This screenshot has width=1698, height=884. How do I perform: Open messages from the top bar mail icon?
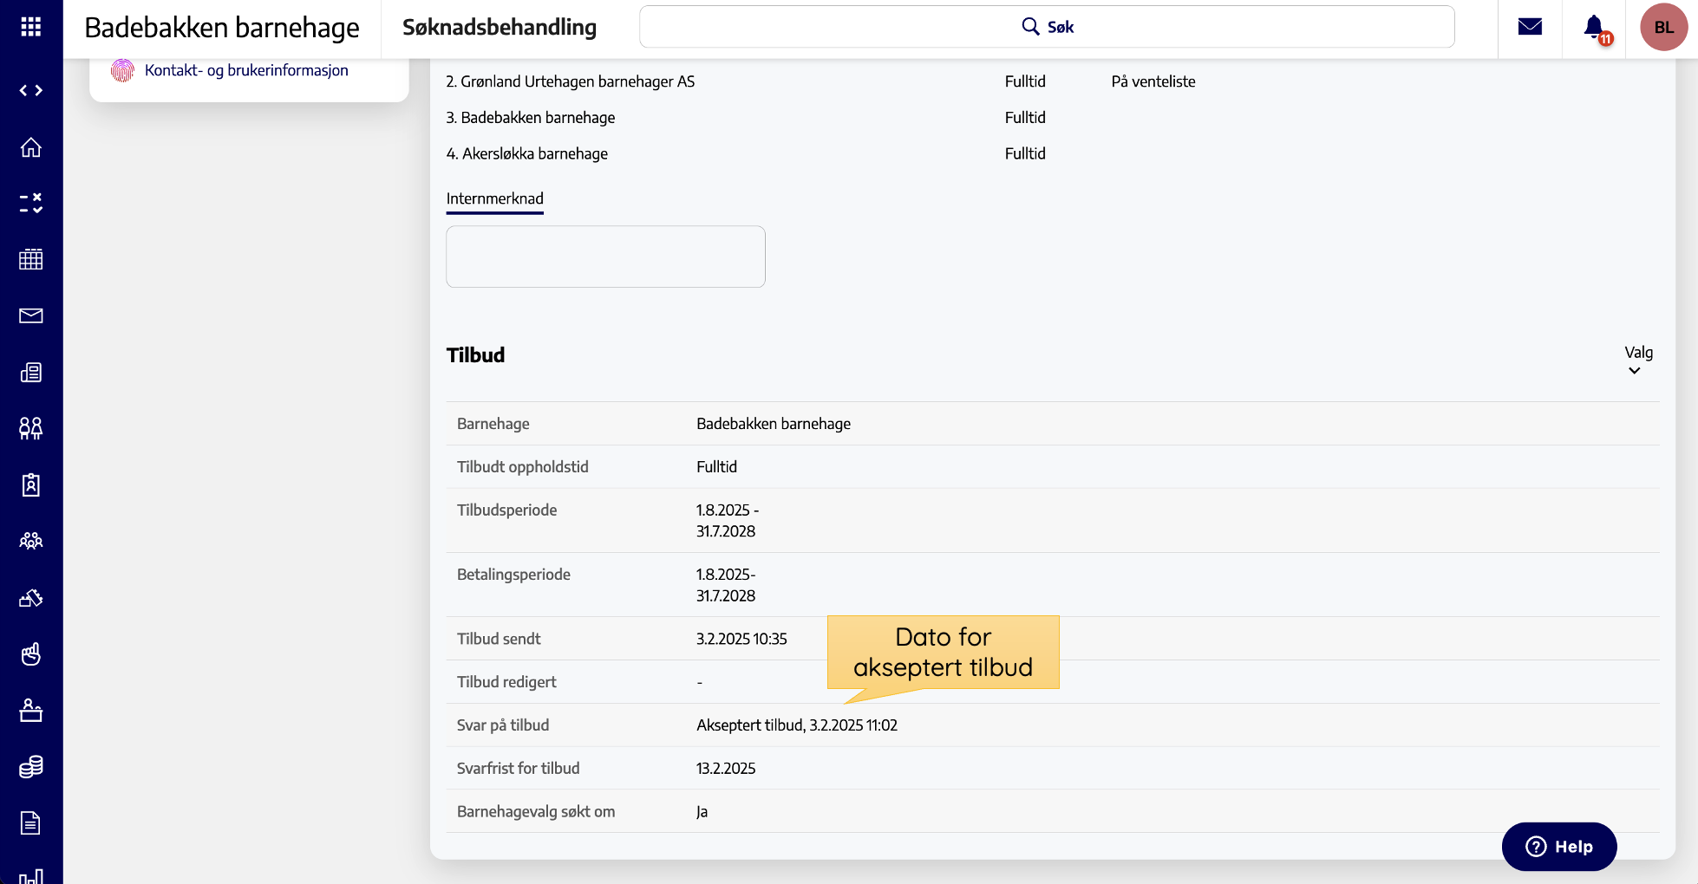1530,27
